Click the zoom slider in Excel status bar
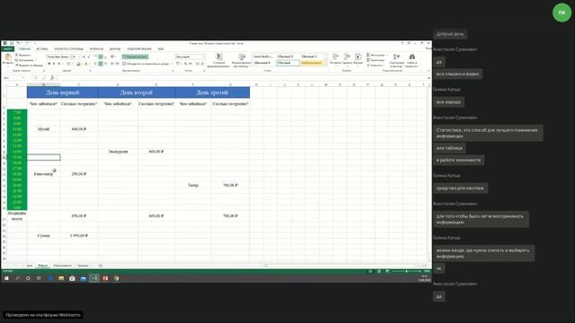Screen dimensions: 575x323 [406, 271]
